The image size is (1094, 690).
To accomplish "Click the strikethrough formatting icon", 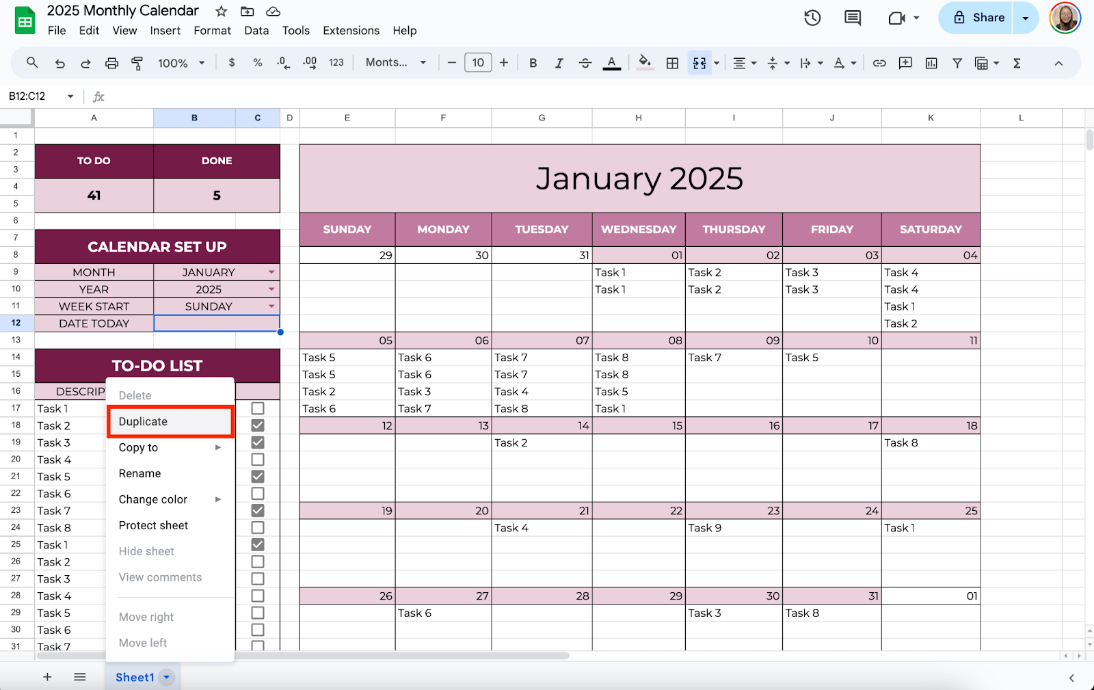I will click(585, 63).
